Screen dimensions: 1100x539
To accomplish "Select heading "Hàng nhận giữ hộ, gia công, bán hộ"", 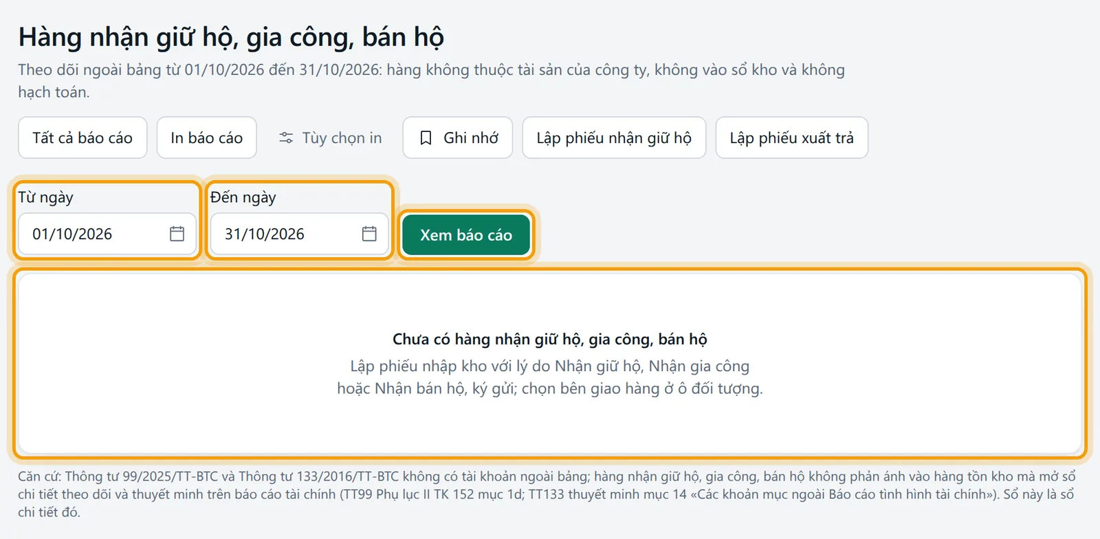I will coord(231,37).
